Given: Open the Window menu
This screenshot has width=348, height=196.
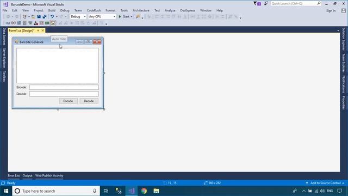Looking at the screenshot, I should [206, 10].
